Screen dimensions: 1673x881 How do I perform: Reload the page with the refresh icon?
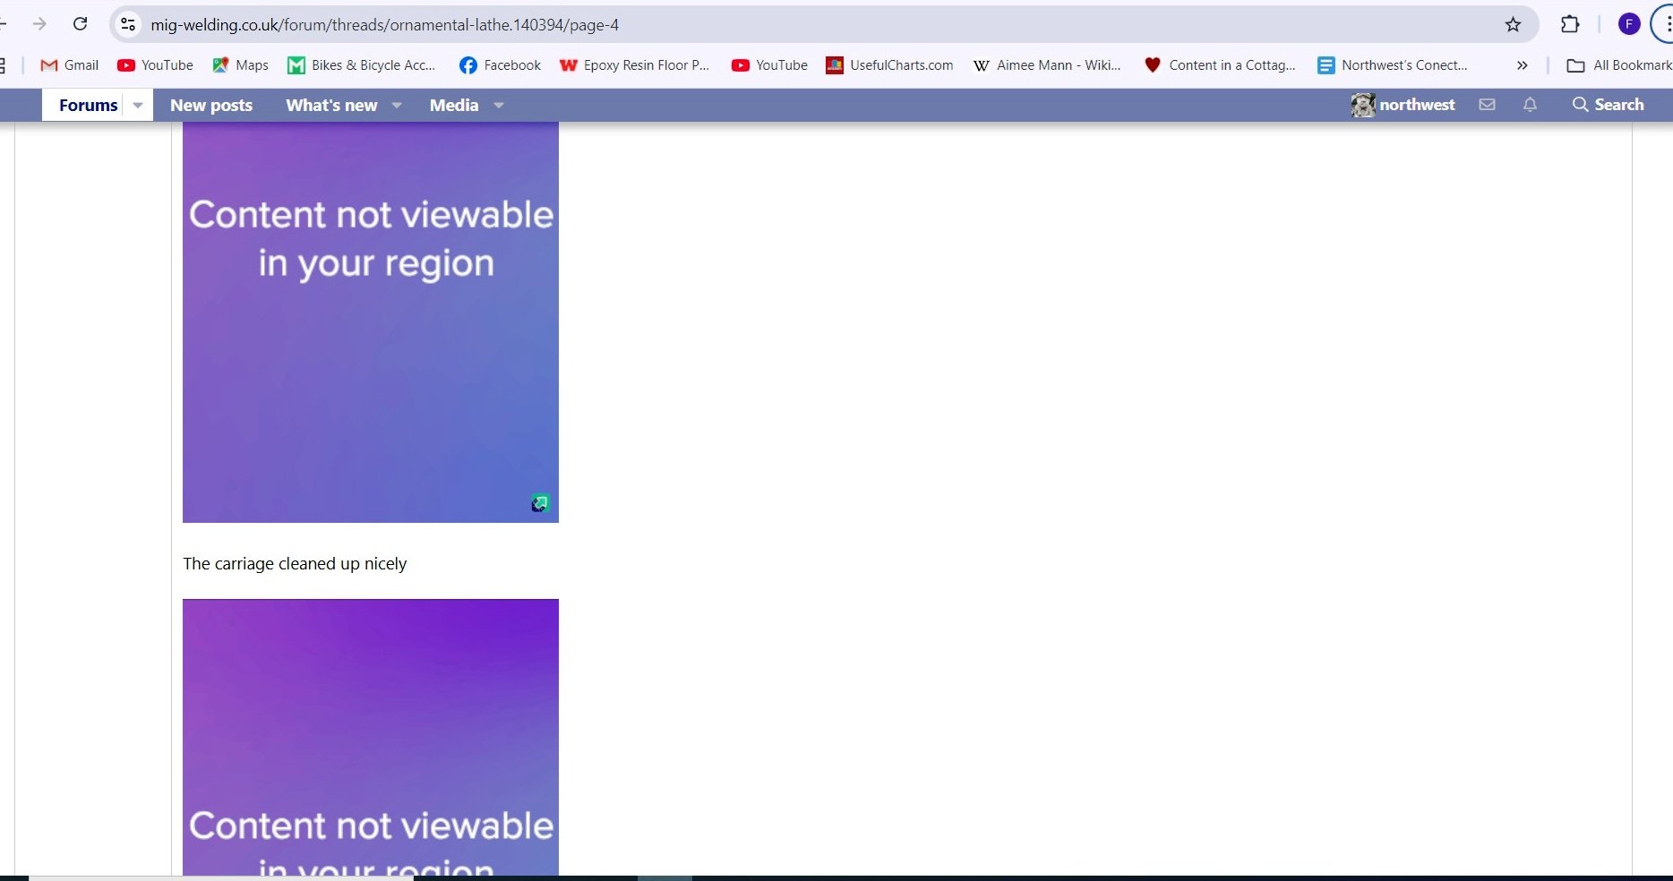pyautogui.click(x=80, y=24)
